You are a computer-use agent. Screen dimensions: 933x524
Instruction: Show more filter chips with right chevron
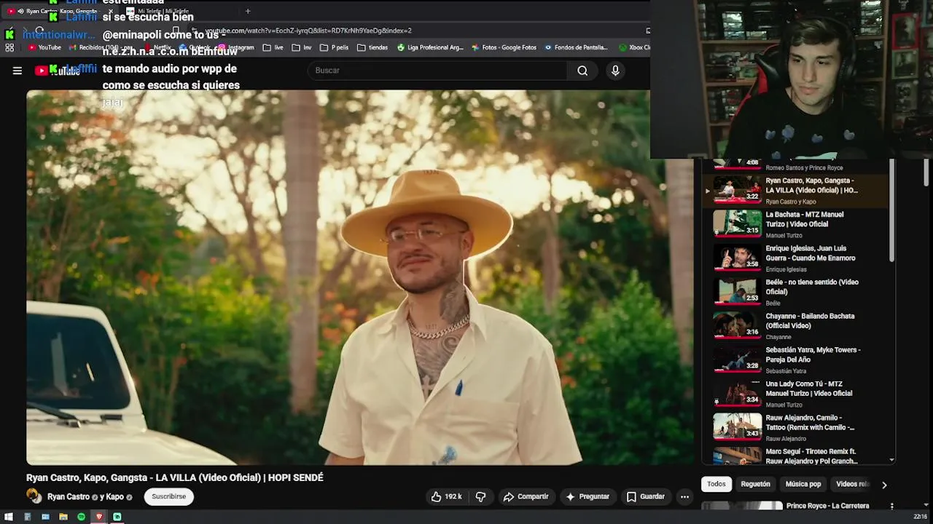point(884,485)
